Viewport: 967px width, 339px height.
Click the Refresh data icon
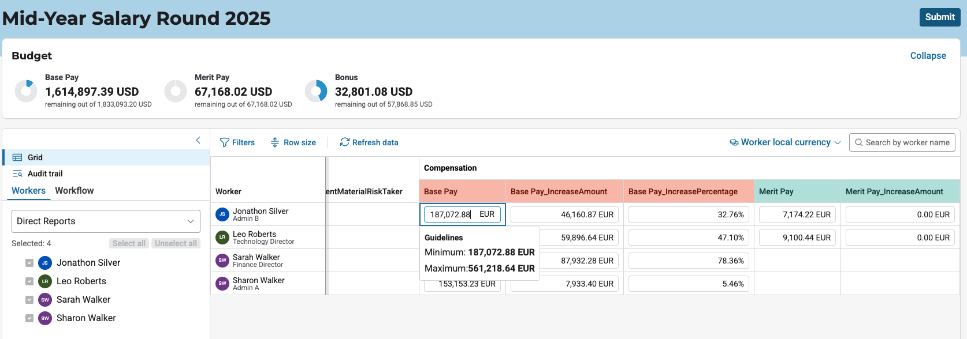(x=345, y=142)
